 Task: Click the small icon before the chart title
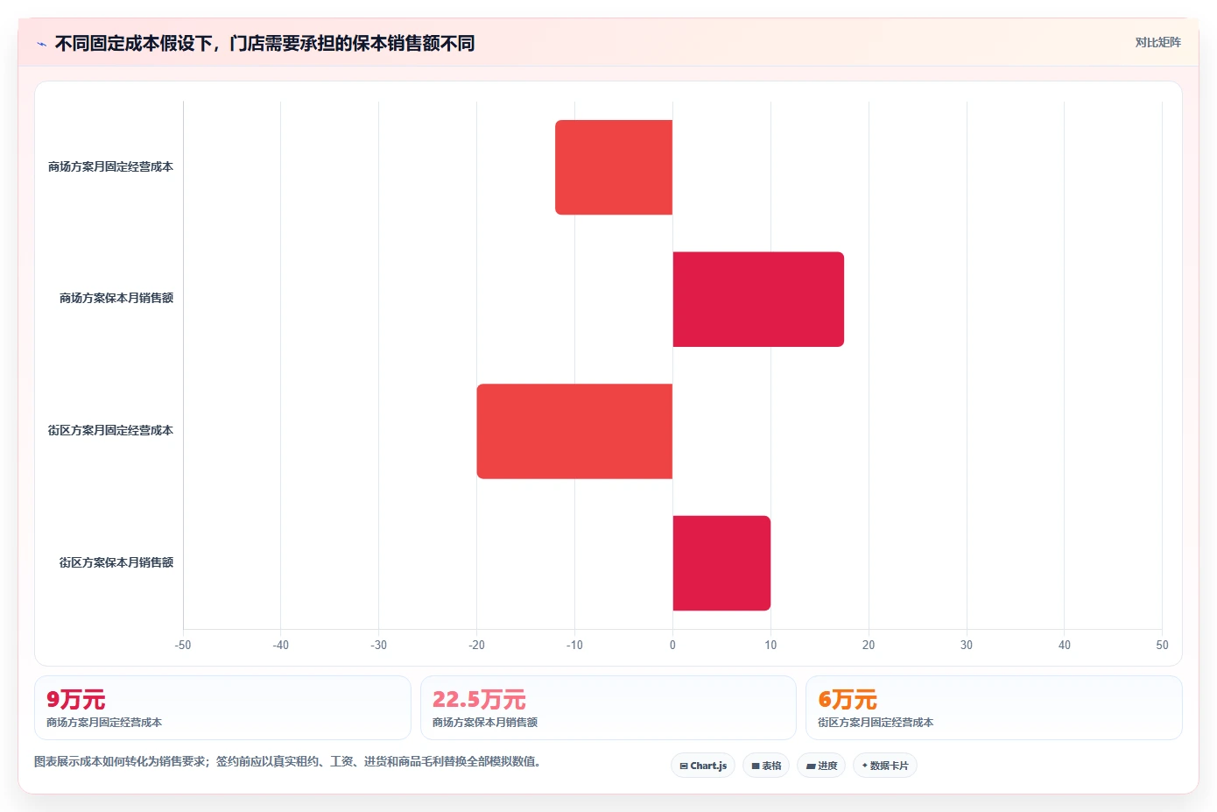click(41, 44)
